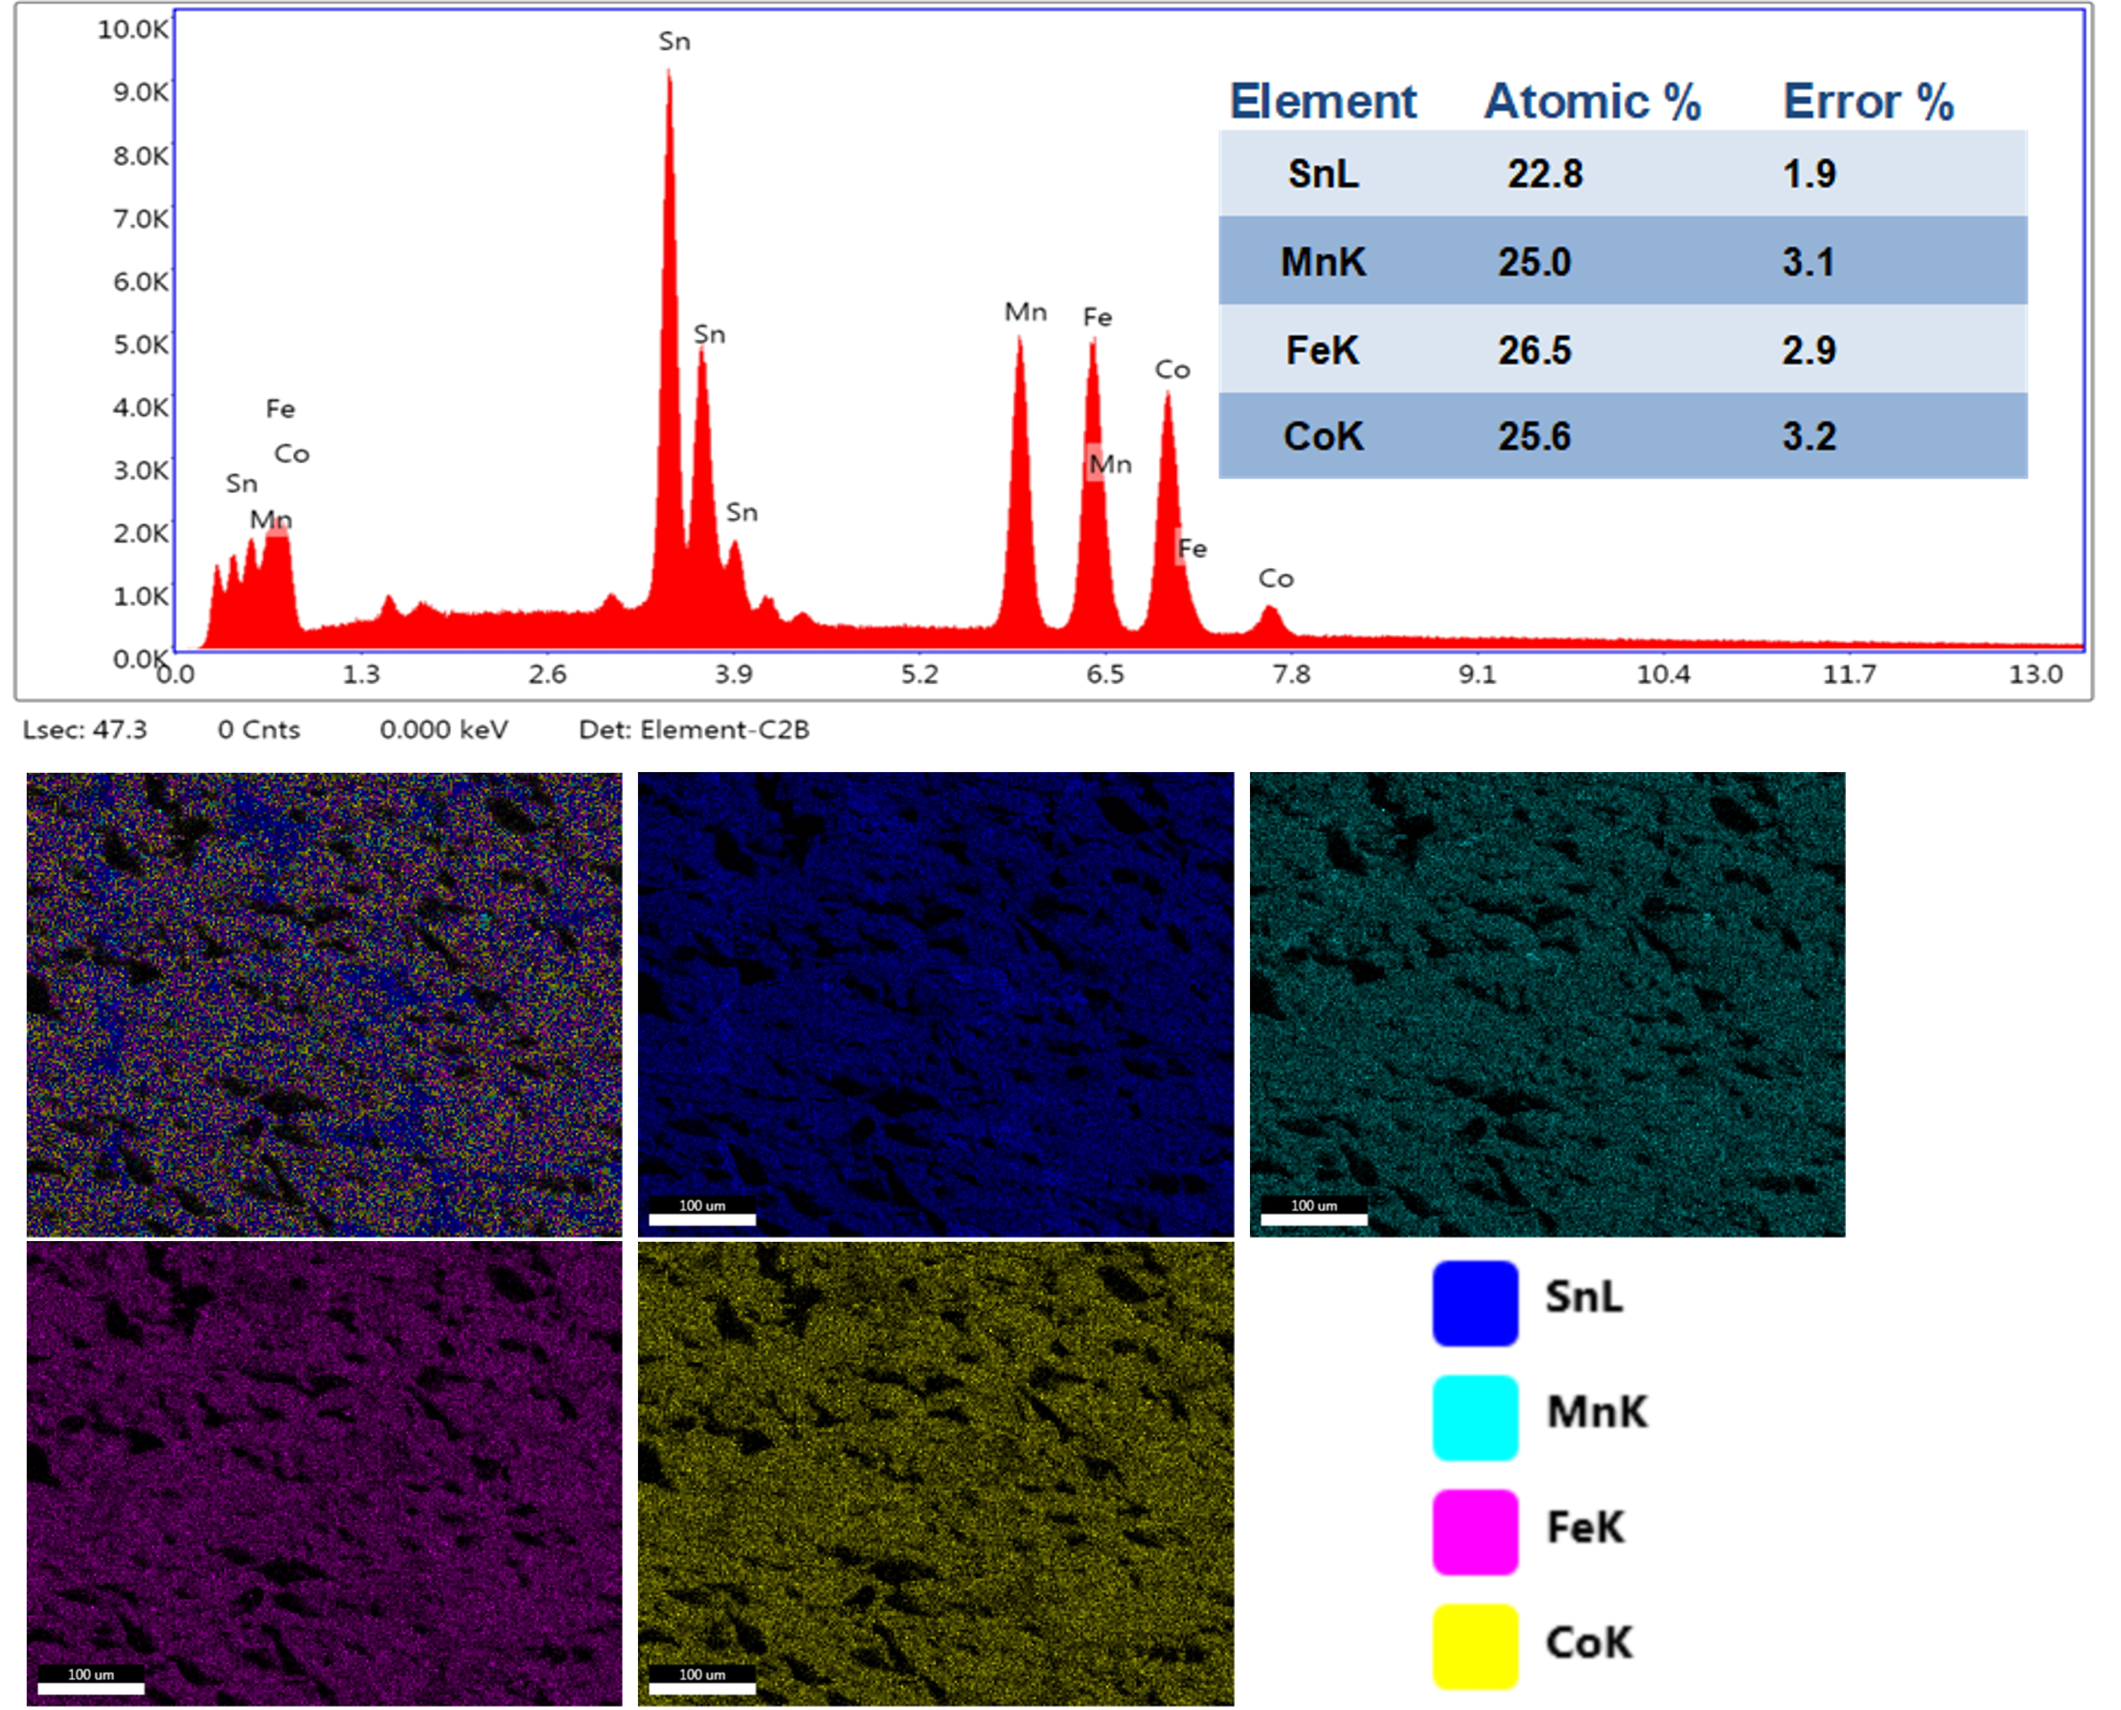Click the tallest Sn peak label

(675, 41)
